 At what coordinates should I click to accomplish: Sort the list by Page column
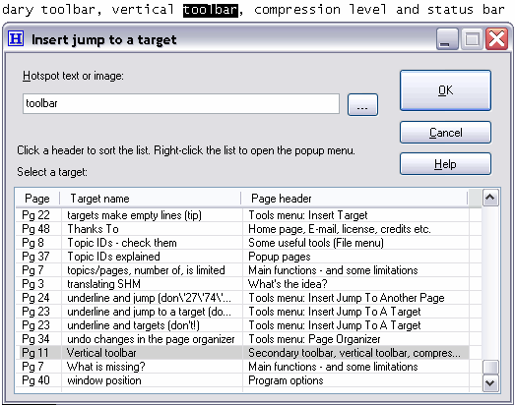[37, 199]
